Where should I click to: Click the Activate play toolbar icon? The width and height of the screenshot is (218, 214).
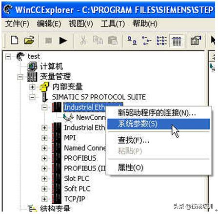pos(63,41)
